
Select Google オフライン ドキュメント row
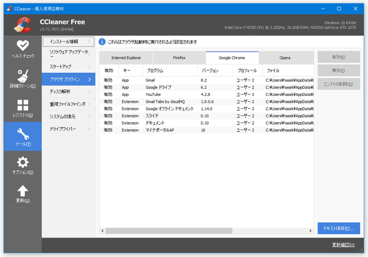pos(207,109)
